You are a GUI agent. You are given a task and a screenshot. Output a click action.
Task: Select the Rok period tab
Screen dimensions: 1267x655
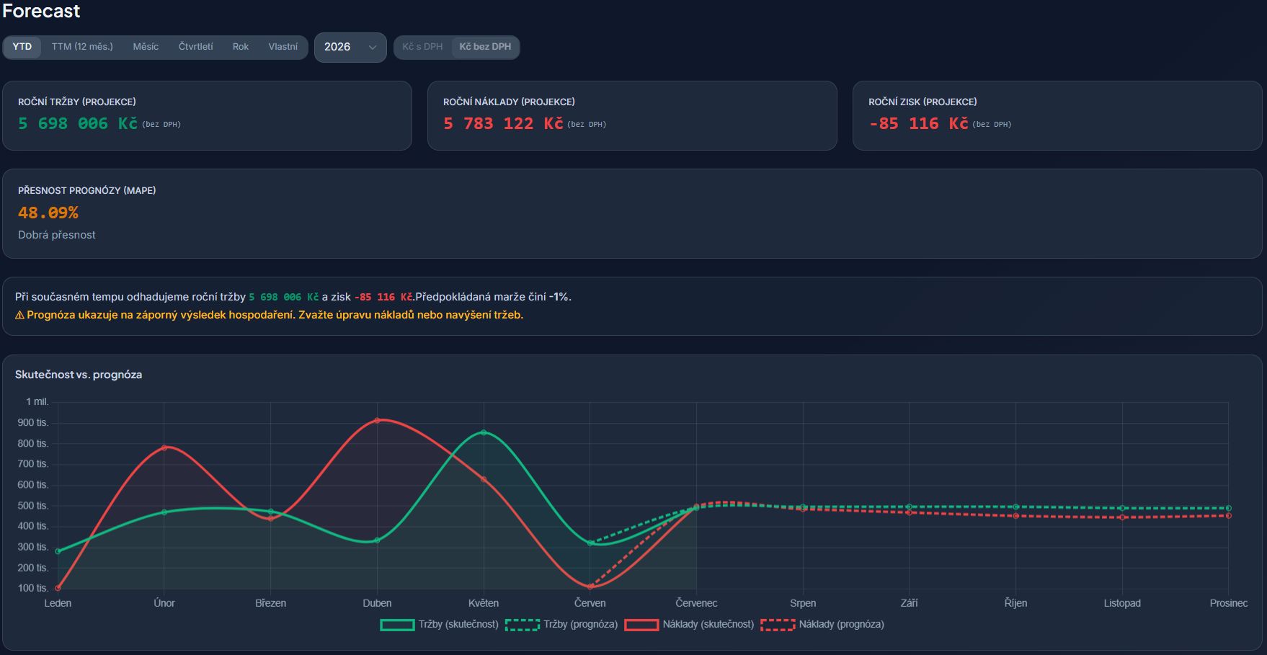[241, 47]
